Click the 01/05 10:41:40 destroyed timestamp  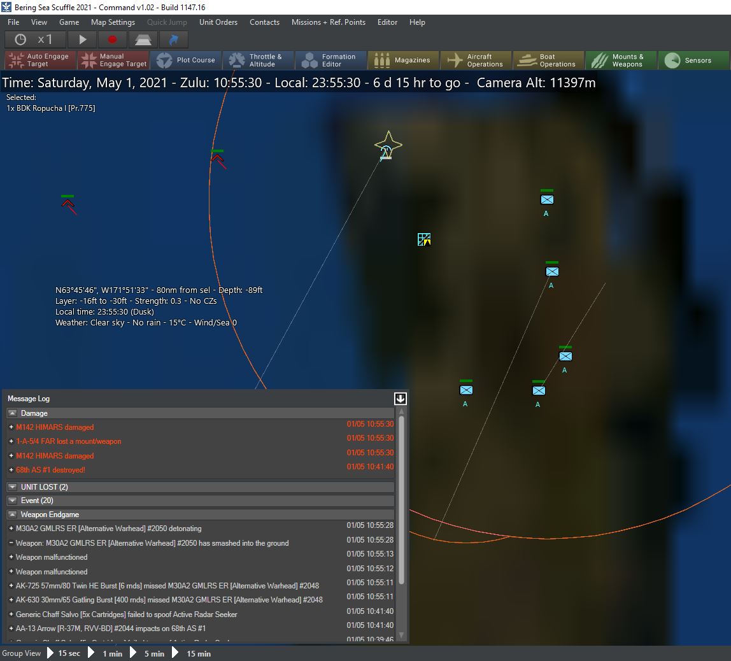tap(370, 467)
